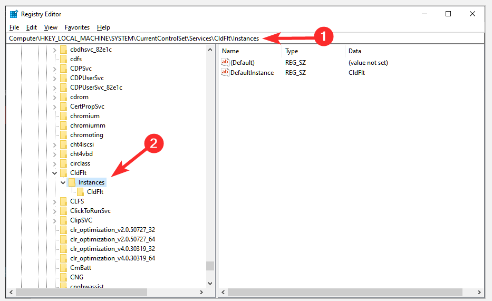This screenshot has width=492, height=301.
Task: Sort values by the Name column header
Action: [250, 51]
